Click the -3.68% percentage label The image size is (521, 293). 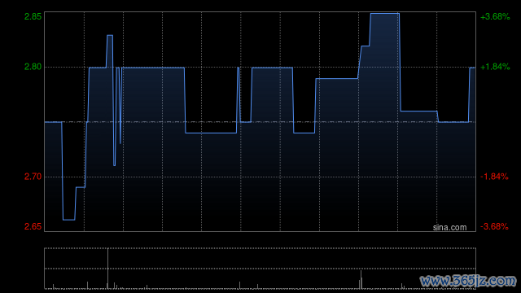point(494,226)
